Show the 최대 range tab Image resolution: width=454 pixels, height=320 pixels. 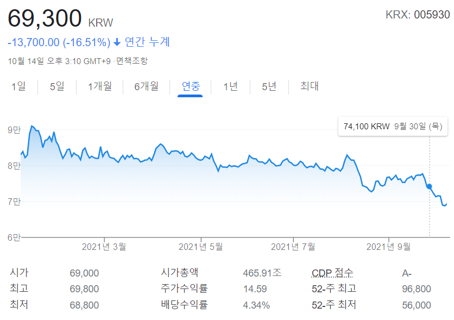310,86
